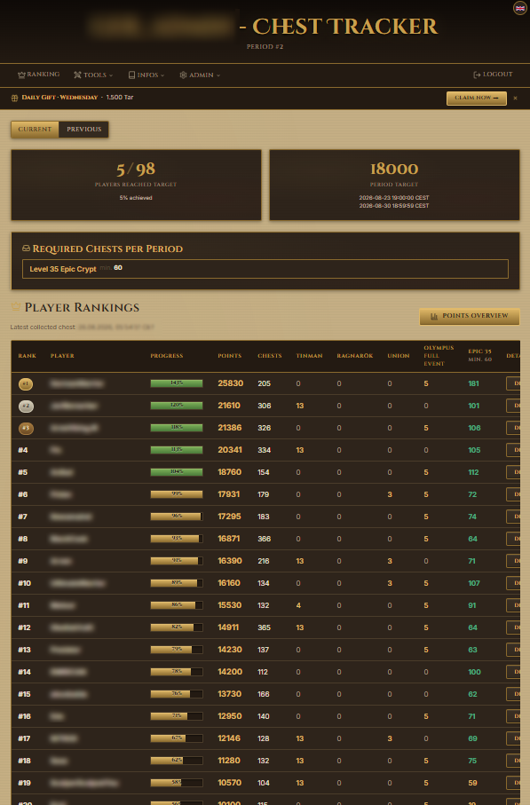Click the bronze #3 rank medal
This screenshot has width=530, height=805.
click(26, 428)
